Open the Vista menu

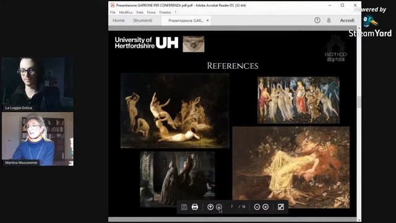pos(139,12)
